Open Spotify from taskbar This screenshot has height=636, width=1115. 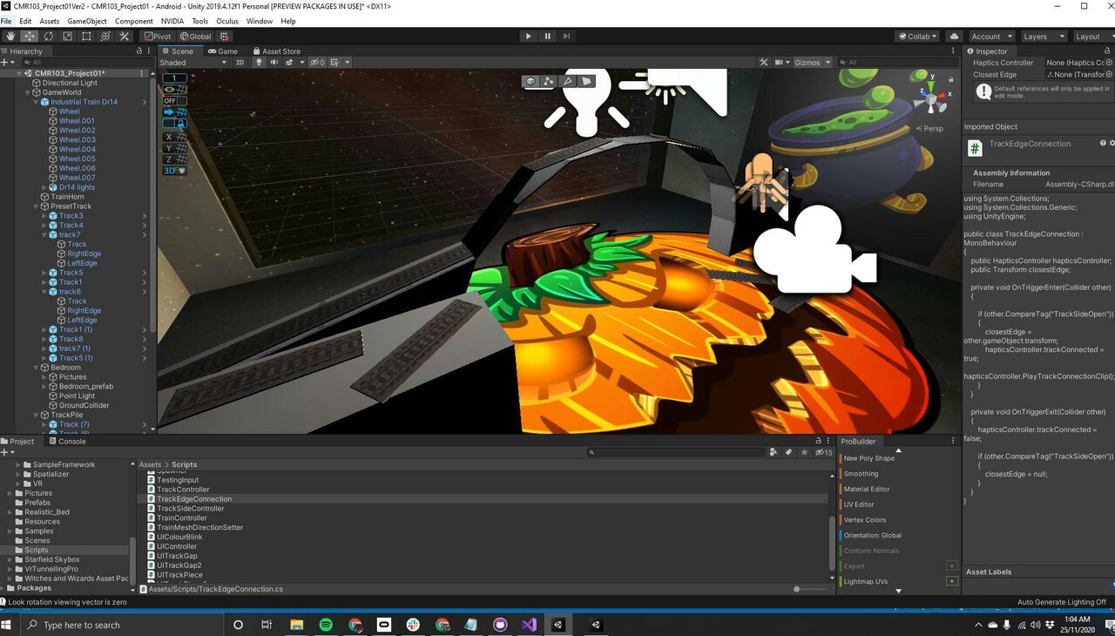[x=326, y=625]
